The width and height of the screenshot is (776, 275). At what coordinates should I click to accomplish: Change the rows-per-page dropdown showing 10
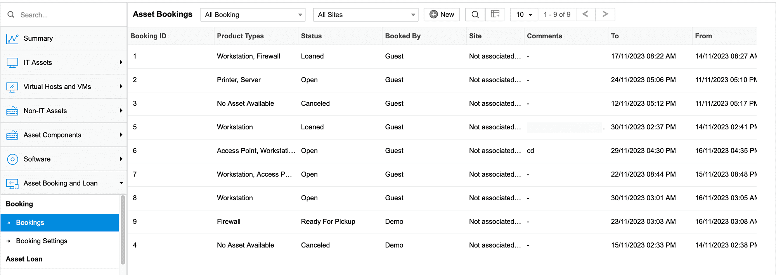pyautogui.click(x=524, y=15)
